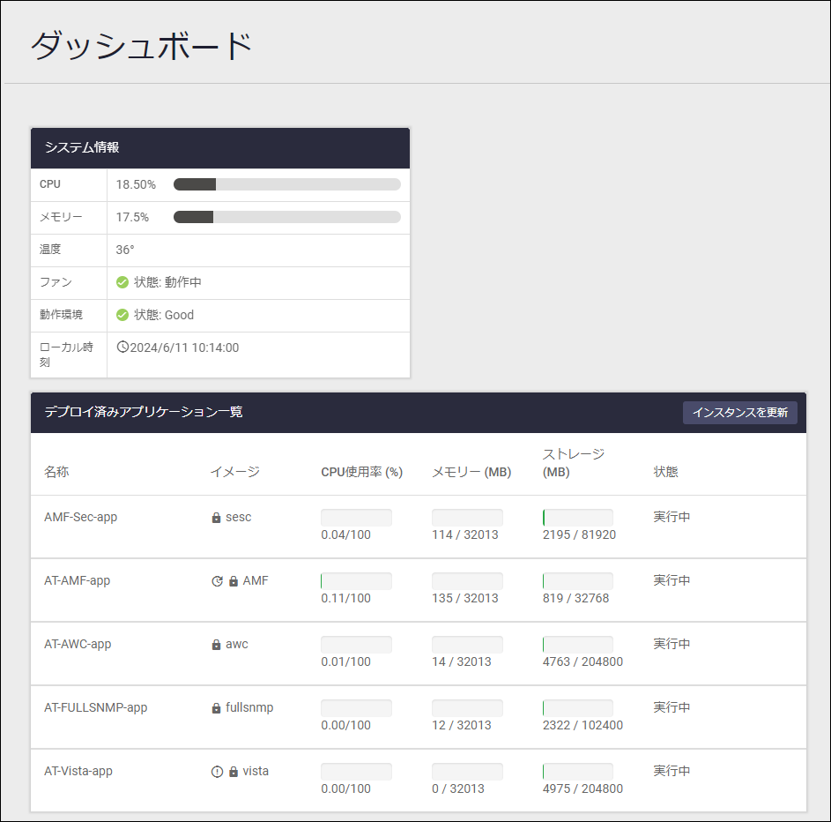Click the 状態: 動作中 fan text
This screenshot has width=831, height=822.
167,282
